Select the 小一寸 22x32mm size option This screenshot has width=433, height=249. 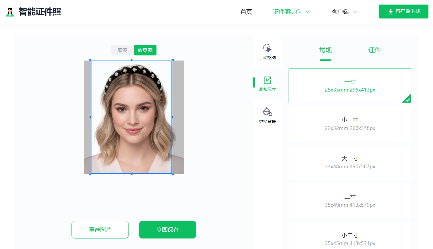(350, 124)
